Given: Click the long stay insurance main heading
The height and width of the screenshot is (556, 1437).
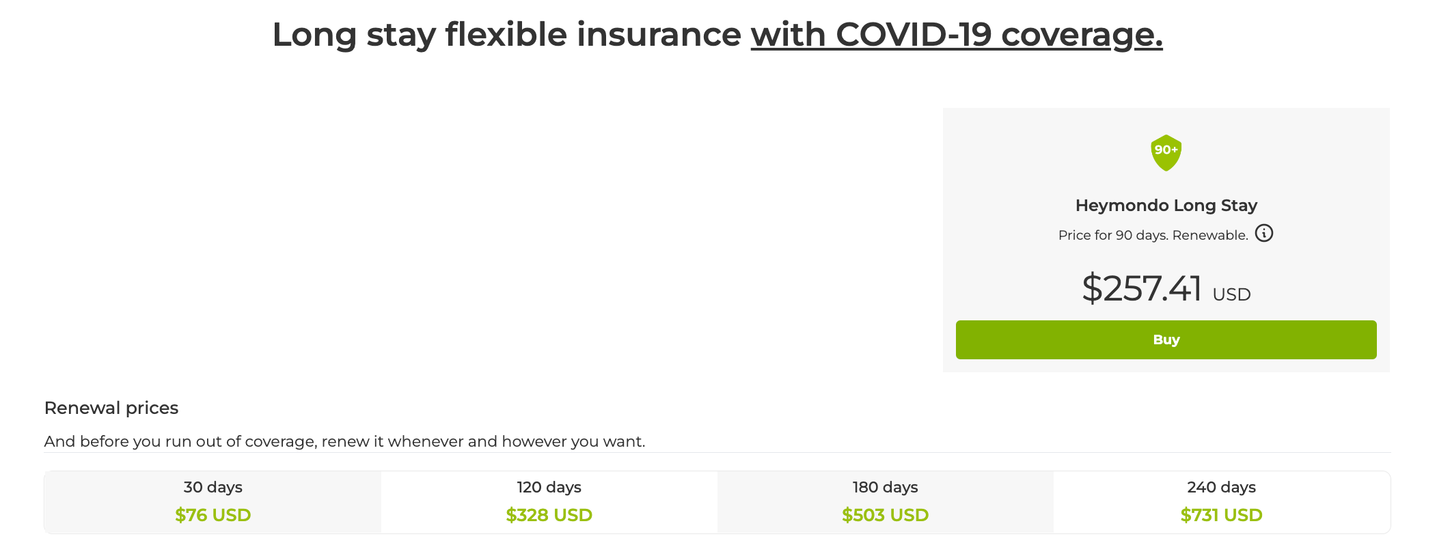Looking at the screenshot, I should pyautogui.click(x=717, y=34).
